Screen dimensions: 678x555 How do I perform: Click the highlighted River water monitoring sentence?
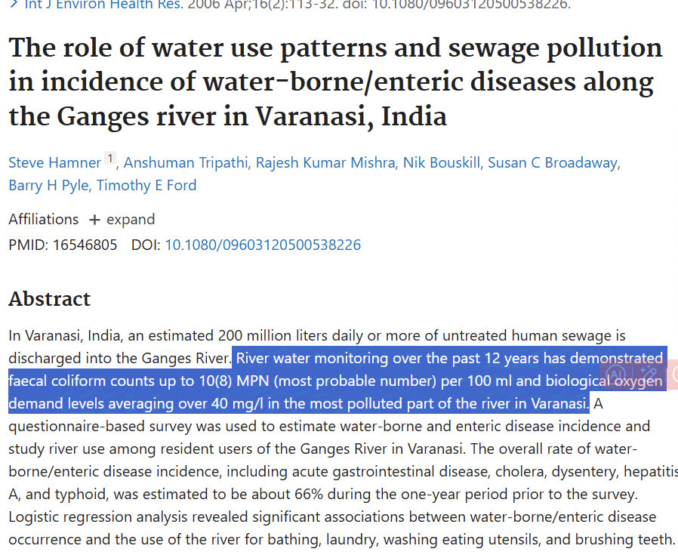click(x=337, y=381)
